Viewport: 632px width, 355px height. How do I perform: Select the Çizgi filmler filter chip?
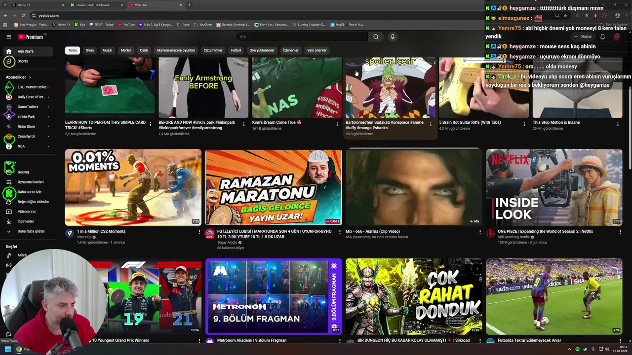[213, 50]
